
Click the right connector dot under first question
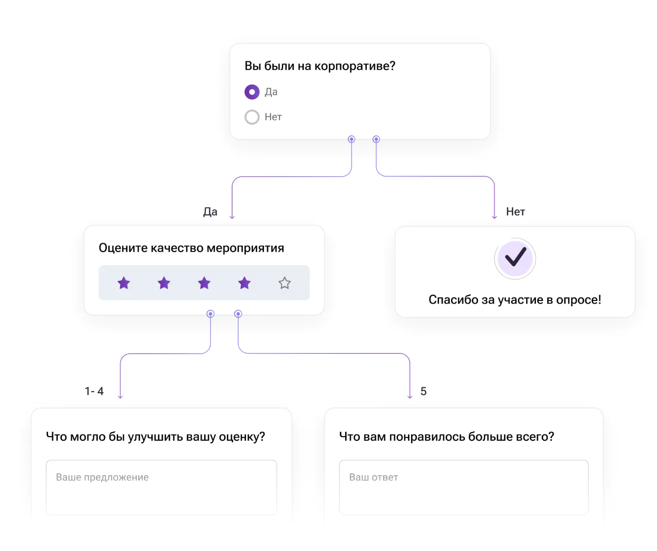pos(376,139)
